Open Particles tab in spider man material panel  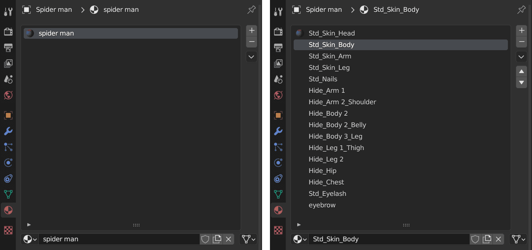[x=8, y=147]
